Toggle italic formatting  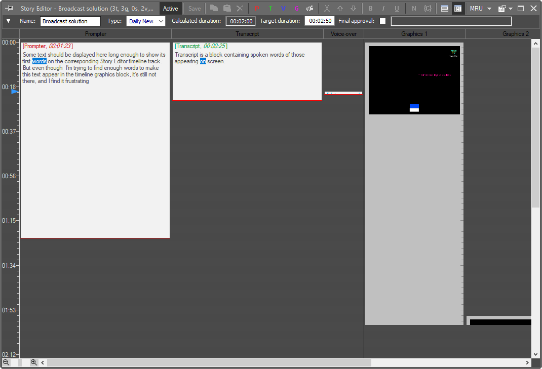(x=383, y=8)
